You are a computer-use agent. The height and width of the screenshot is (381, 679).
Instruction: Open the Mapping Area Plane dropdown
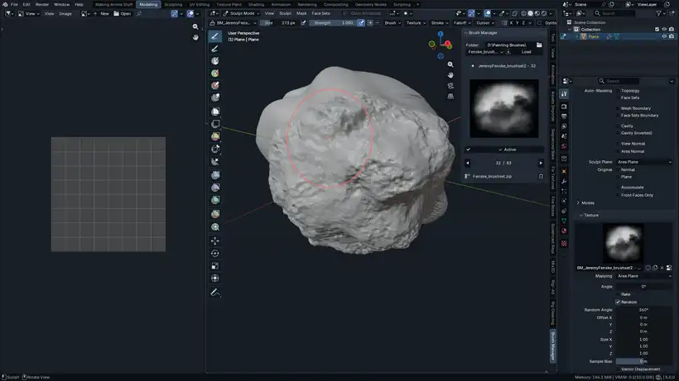click(644, 276)
